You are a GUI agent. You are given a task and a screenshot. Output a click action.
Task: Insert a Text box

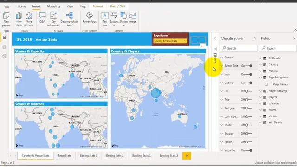tap(105, 19)
